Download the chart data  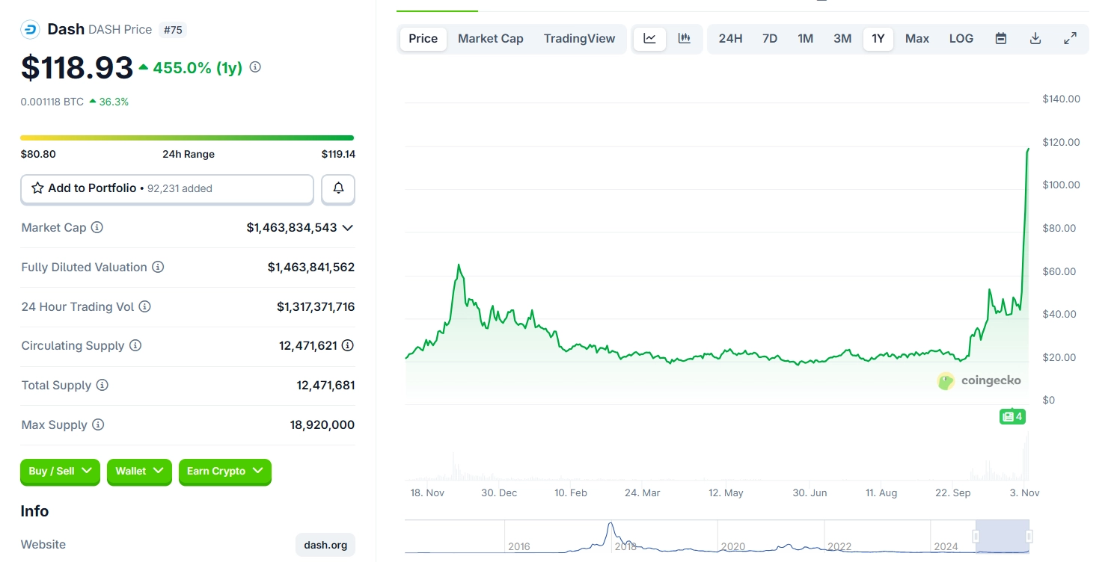pyautogui.click(x=1035, y=39)
